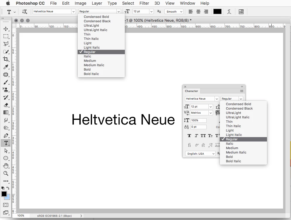The width and height of the screenshot is (291, 220).
Task: Select the History Brush tool
Action: [x=6, y=97]
